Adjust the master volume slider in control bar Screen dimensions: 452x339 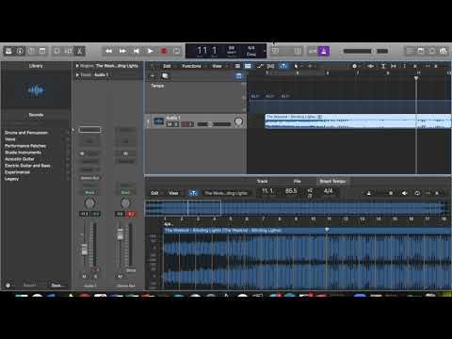click(x=358, y=51)
